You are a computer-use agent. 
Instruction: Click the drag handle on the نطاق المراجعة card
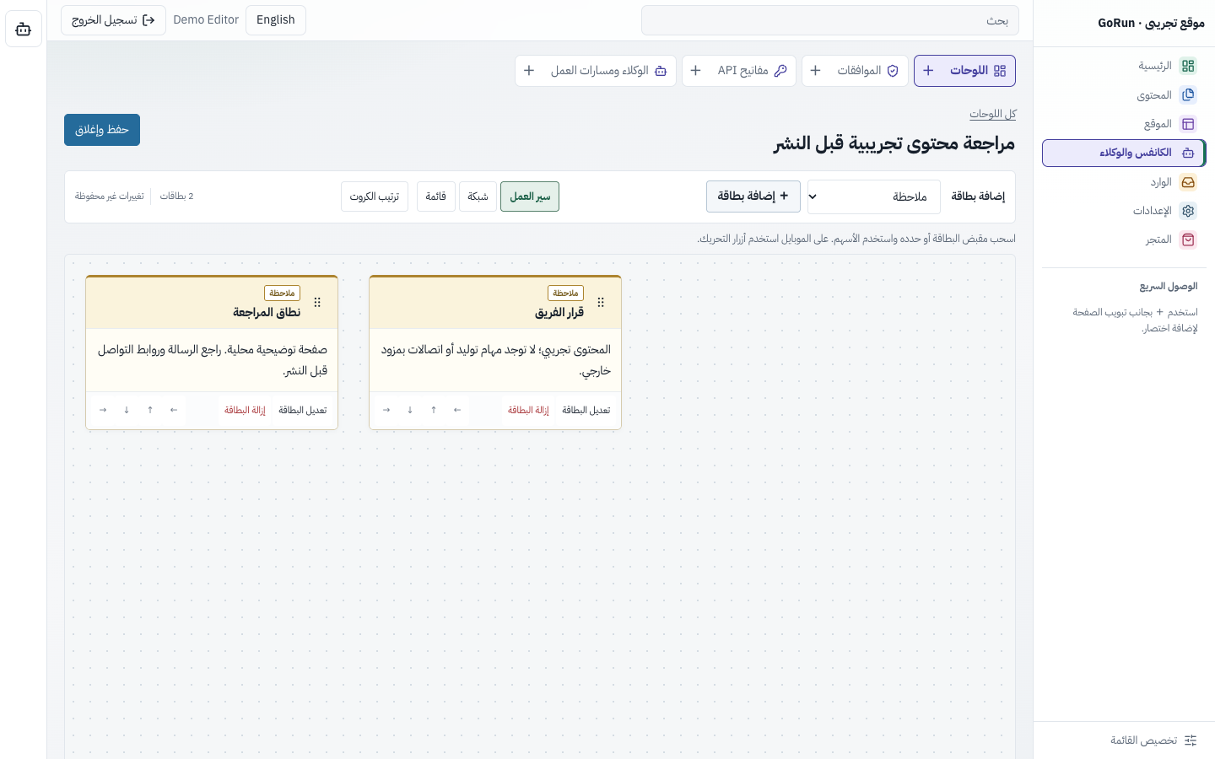click(x=317, y=303)
